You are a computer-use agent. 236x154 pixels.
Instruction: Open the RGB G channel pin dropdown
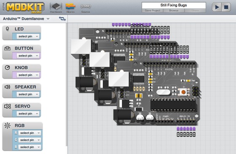(29, 140)
